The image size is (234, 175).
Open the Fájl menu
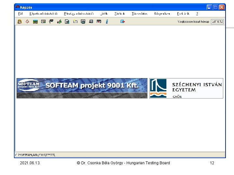pos(20,14)
